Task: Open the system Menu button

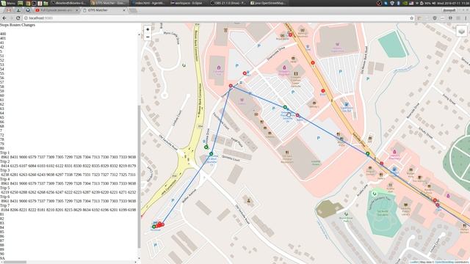Action: click(x=8, y=3)
